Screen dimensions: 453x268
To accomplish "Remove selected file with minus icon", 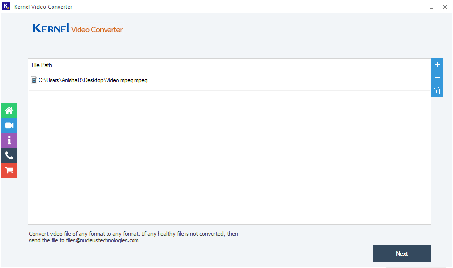I will (437, 77).
